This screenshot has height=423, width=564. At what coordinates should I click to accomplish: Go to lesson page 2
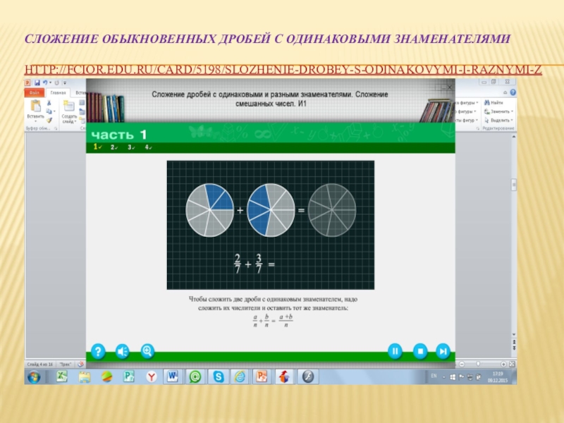114,147
